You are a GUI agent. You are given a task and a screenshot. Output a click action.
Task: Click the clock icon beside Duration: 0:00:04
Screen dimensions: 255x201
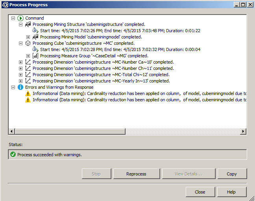(x=35, y=49)
